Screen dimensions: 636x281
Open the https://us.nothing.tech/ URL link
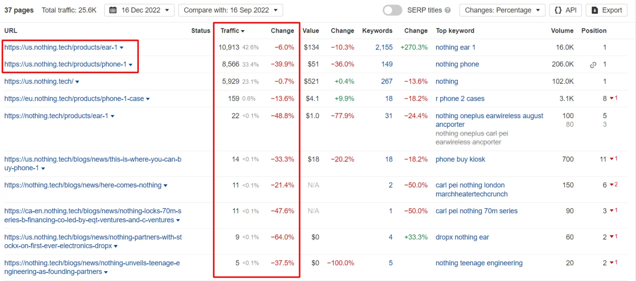(x=39, y=81)
